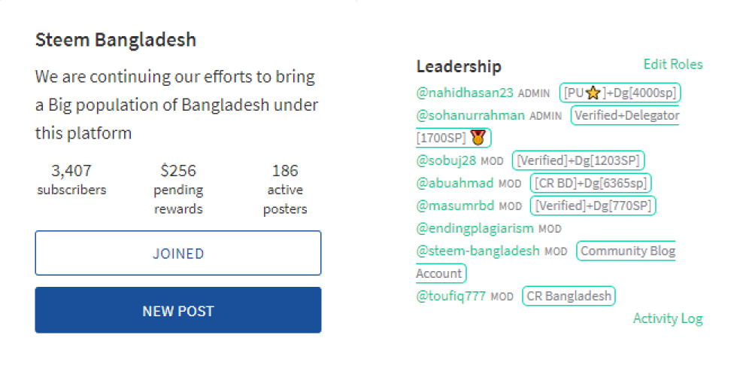Visit the @steem-bangladesh community account
Viewport: 752px width, 387px height.
coord(478,251)
